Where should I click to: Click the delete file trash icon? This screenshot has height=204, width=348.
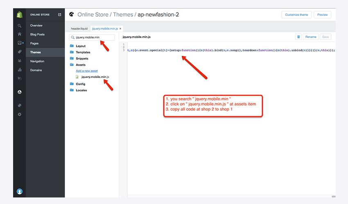pyautogui.click(x=298, y=37)
